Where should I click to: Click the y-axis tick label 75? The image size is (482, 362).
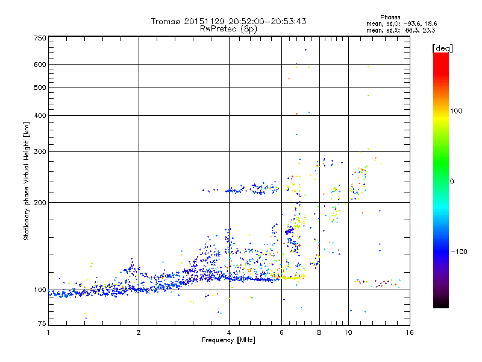(42, 323)
